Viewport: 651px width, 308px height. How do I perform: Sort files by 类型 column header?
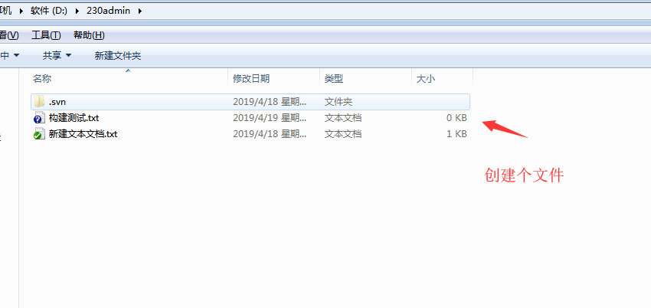click(334, 79)
